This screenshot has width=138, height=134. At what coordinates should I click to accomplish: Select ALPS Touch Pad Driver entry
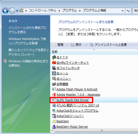pos(72,100)
